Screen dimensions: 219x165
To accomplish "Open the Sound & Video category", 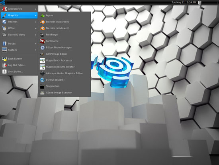I will pos(19,35).
